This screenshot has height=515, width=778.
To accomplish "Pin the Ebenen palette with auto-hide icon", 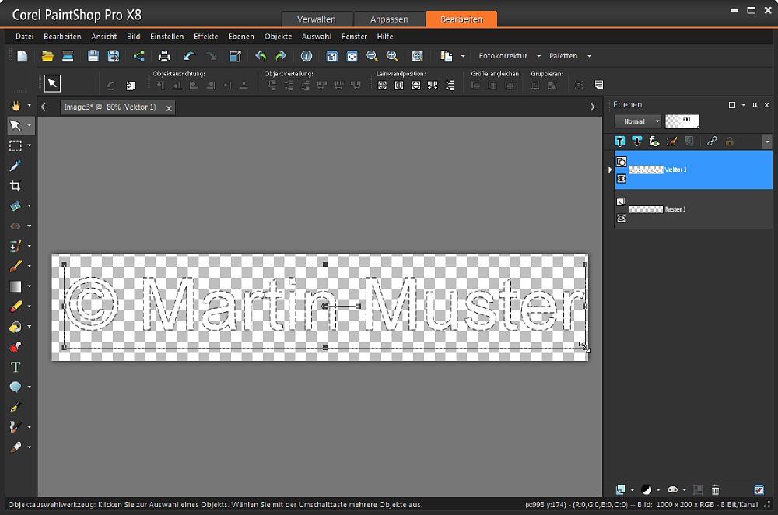I will 755,105.
